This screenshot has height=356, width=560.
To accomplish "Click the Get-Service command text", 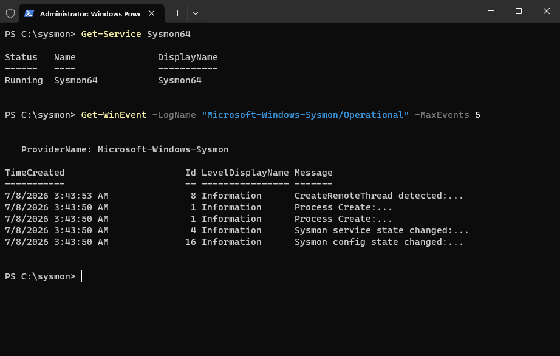I will tap(111, 34).
